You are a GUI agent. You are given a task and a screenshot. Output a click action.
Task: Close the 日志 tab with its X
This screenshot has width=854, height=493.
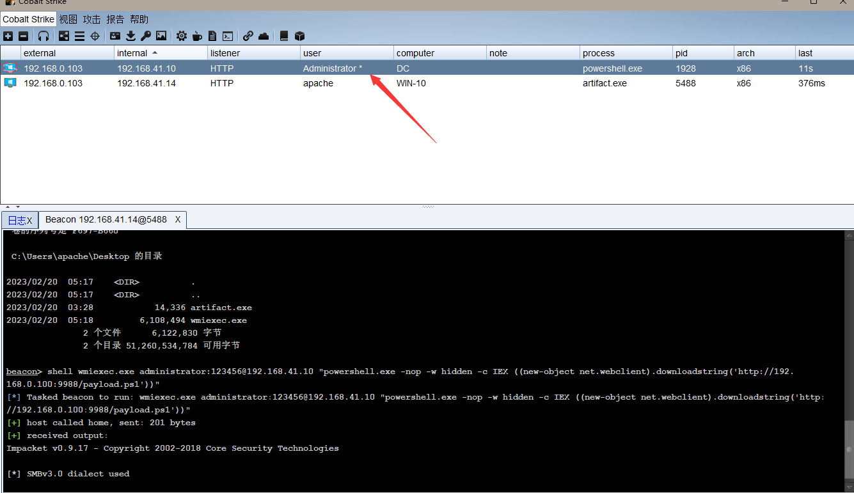click(29, 221)
